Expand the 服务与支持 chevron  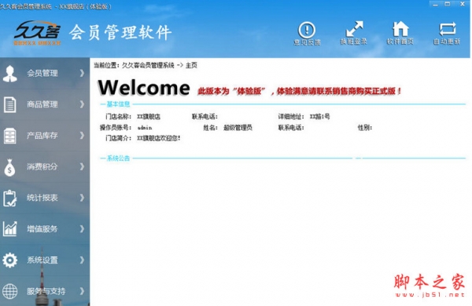(82, 291)
